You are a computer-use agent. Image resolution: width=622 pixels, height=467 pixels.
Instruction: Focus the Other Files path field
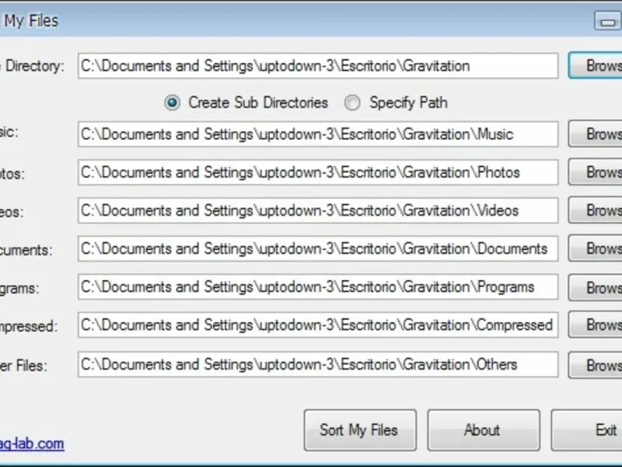coord(317,364)
